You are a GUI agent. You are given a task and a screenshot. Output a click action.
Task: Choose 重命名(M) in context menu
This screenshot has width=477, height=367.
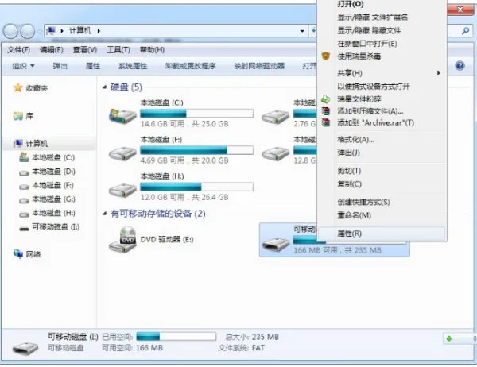point(382,215)
